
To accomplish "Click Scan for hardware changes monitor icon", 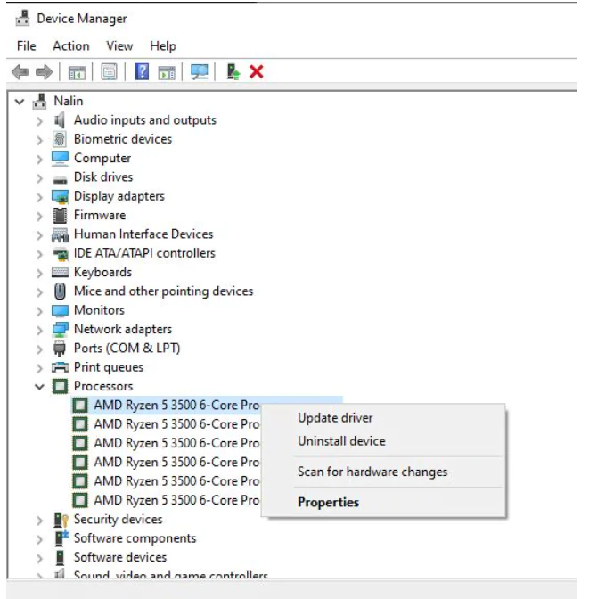I will point(200,72).
